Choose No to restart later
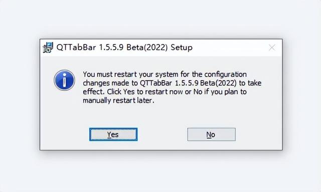 (211, 134)
